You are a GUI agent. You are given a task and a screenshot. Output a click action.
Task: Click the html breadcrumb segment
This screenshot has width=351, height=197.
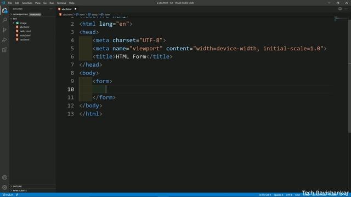pos(82,15)
